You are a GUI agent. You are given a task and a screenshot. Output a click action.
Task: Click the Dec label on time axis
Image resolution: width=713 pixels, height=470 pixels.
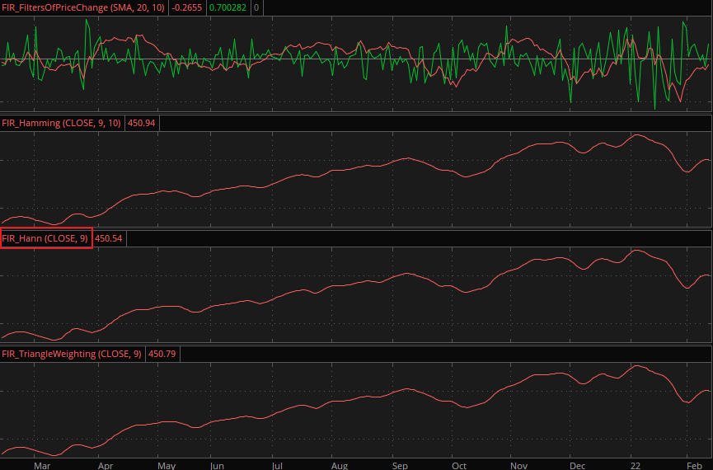[x=578, y=464]
